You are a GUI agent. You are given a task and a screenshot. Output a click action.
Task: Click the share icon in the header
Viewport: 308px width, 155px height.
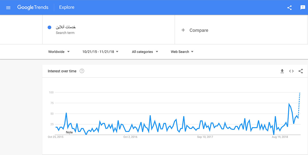(x=290, y=7)
